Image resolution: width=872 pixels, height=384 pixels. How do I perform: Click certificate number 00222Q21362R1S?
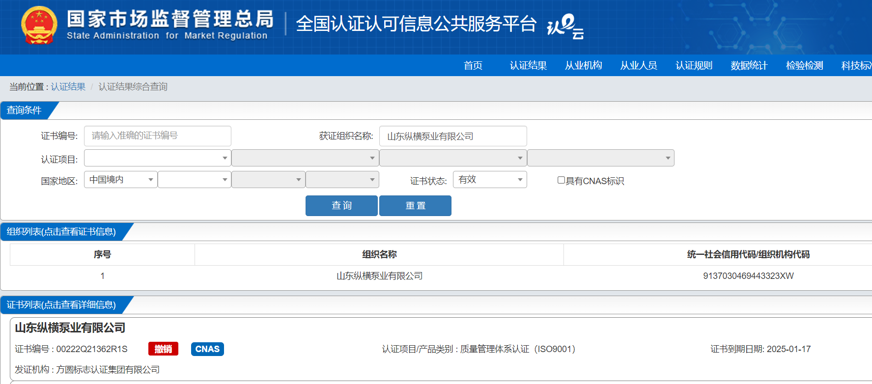pyautogui.click(x=92, y=349)
